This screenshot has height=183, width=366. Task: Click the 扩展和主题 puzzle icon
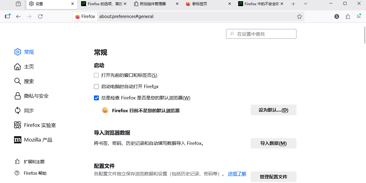click(x=17, y=161)
